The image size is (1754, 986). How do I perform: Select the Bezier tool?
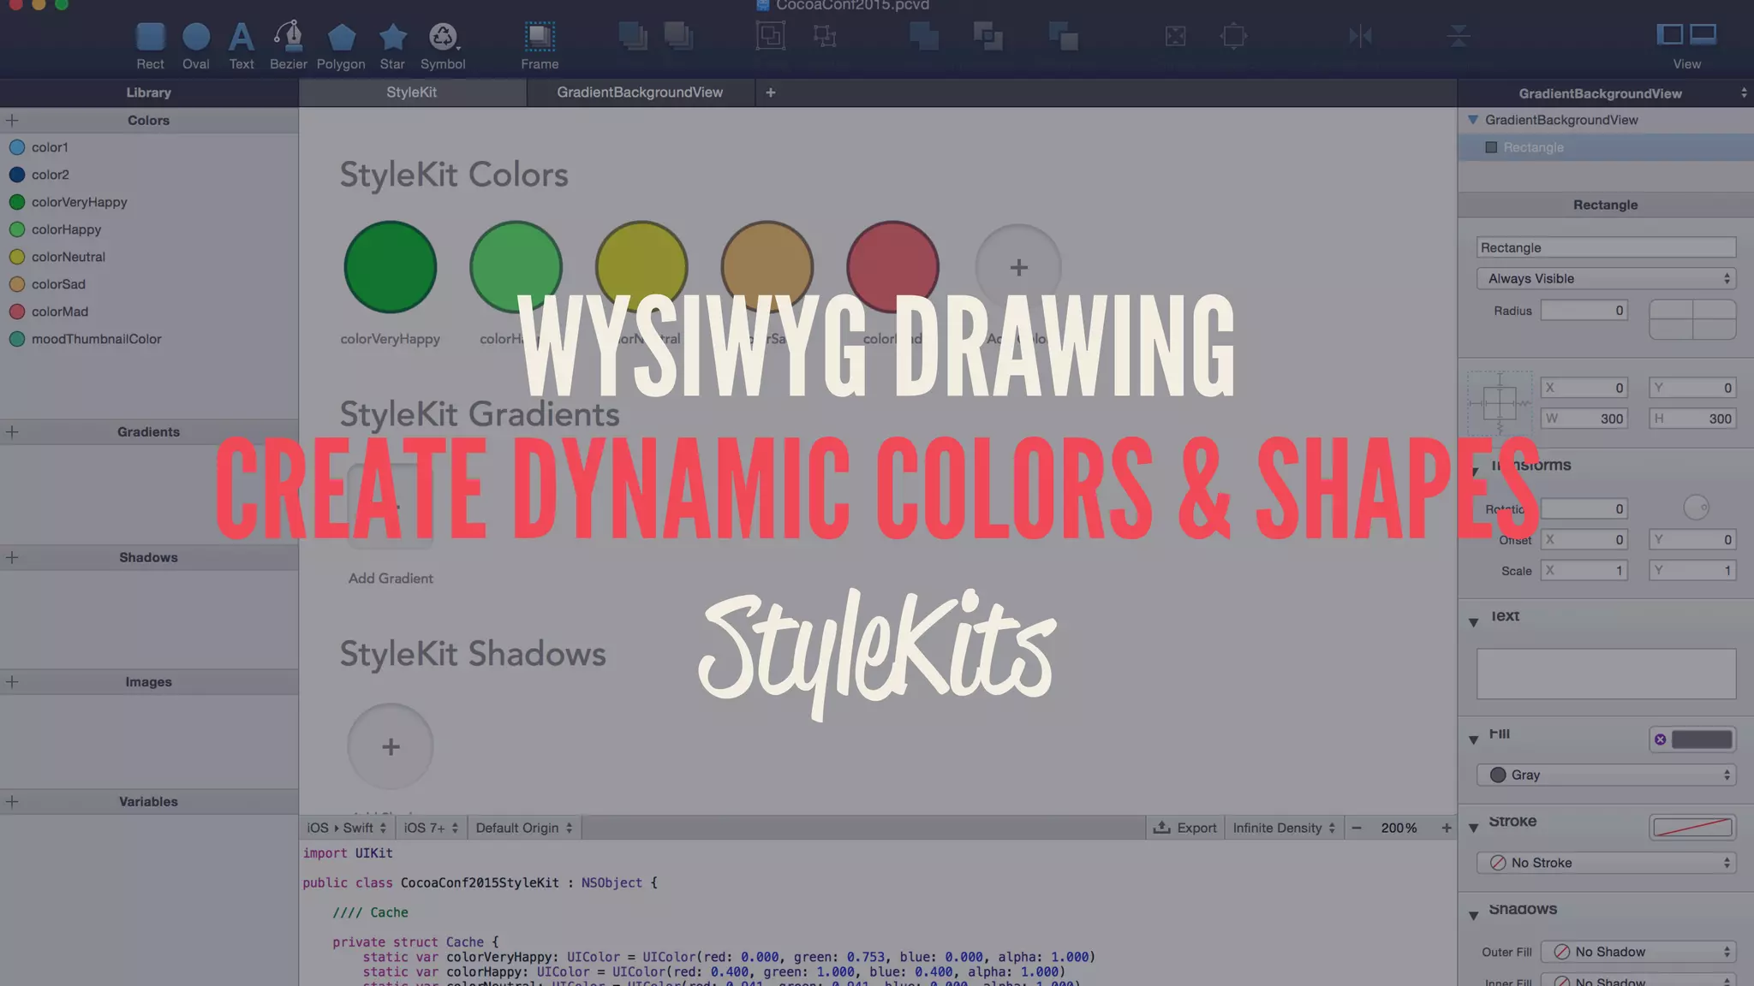tap(289, 46)
